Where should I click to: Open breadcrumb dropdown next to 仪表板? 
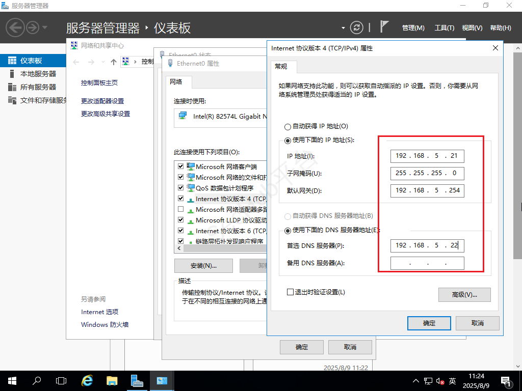pyautogui.click(x=344, y=27)
